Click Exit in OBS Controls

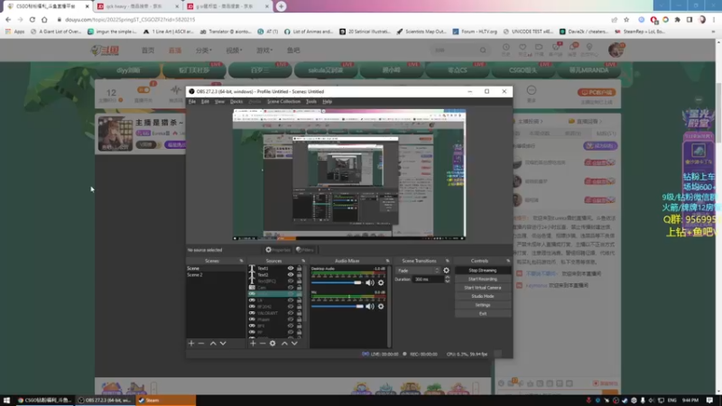[483, 313]
